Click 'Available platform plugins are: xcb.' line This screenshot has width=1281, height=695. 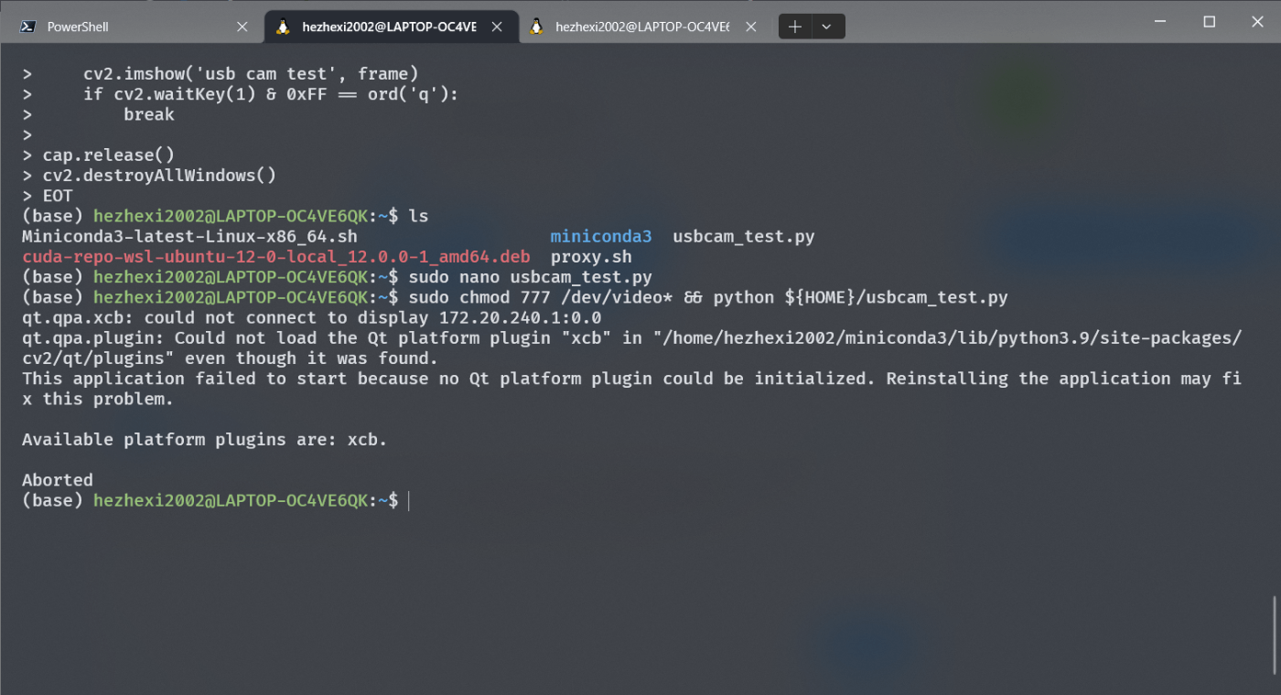click(x=205, y=440)
